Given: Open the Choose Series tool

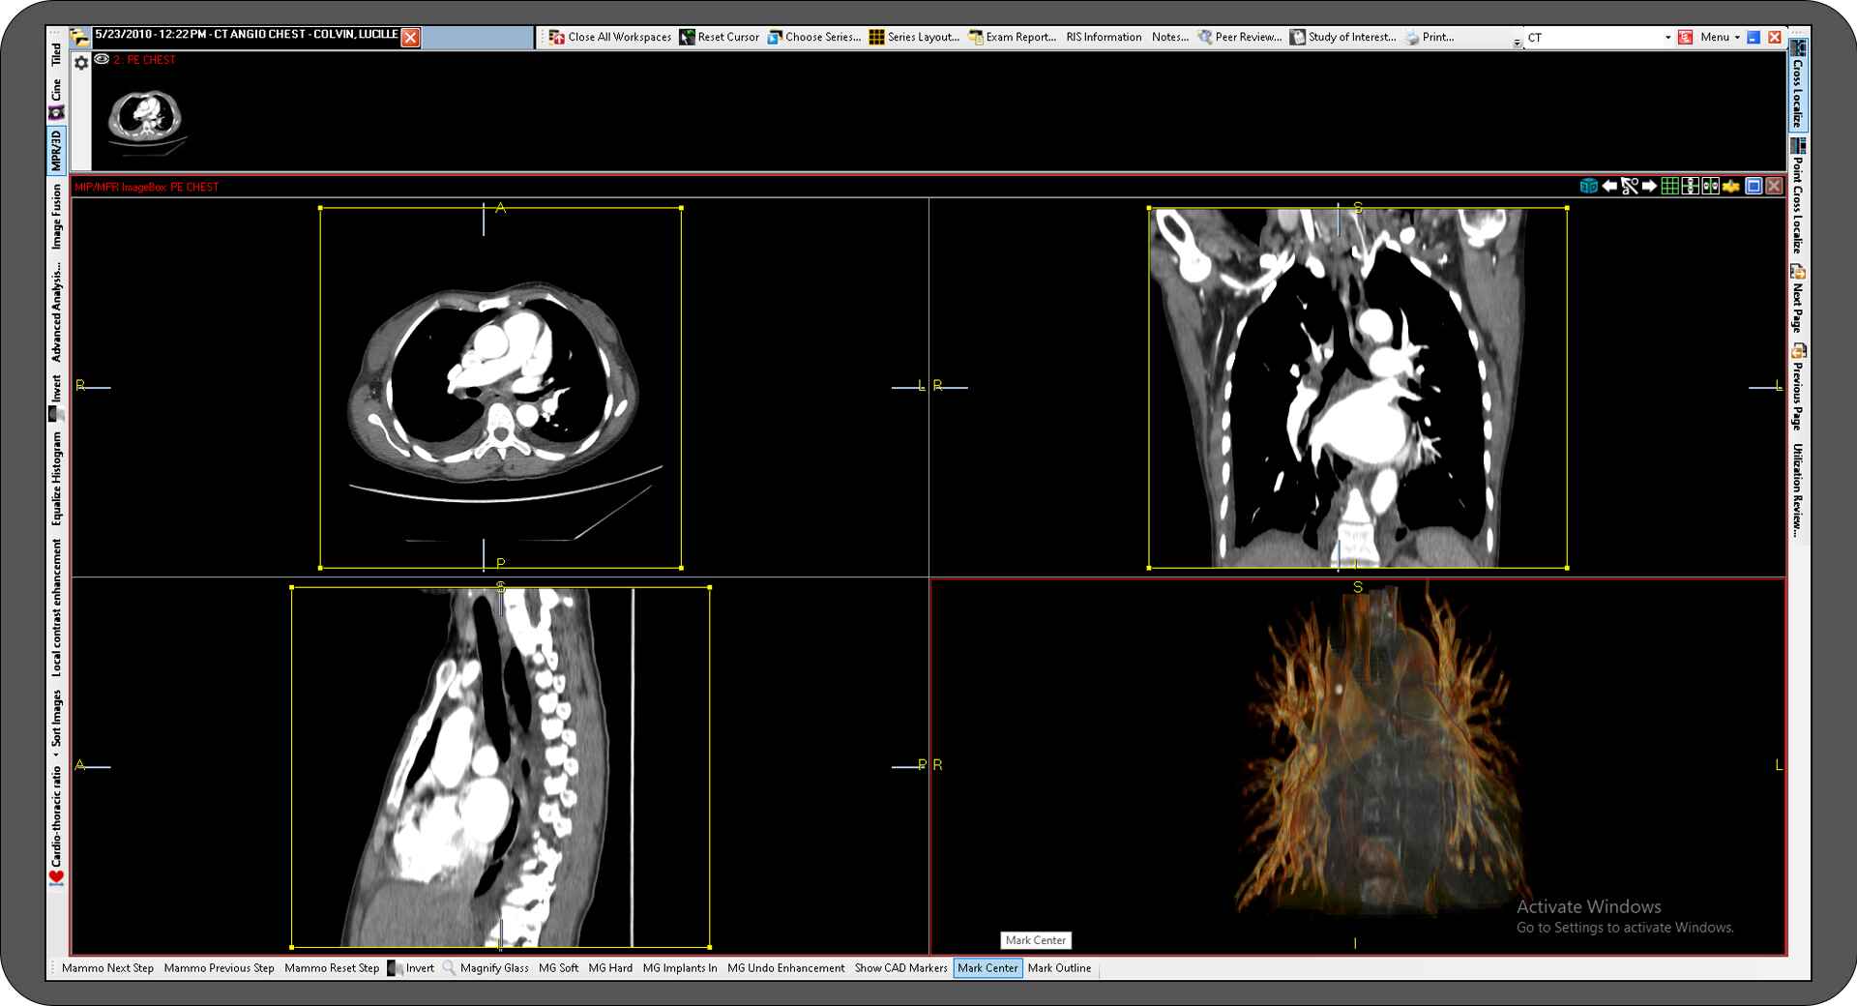Looking at the screenshot, I should (x=816, y=37).
